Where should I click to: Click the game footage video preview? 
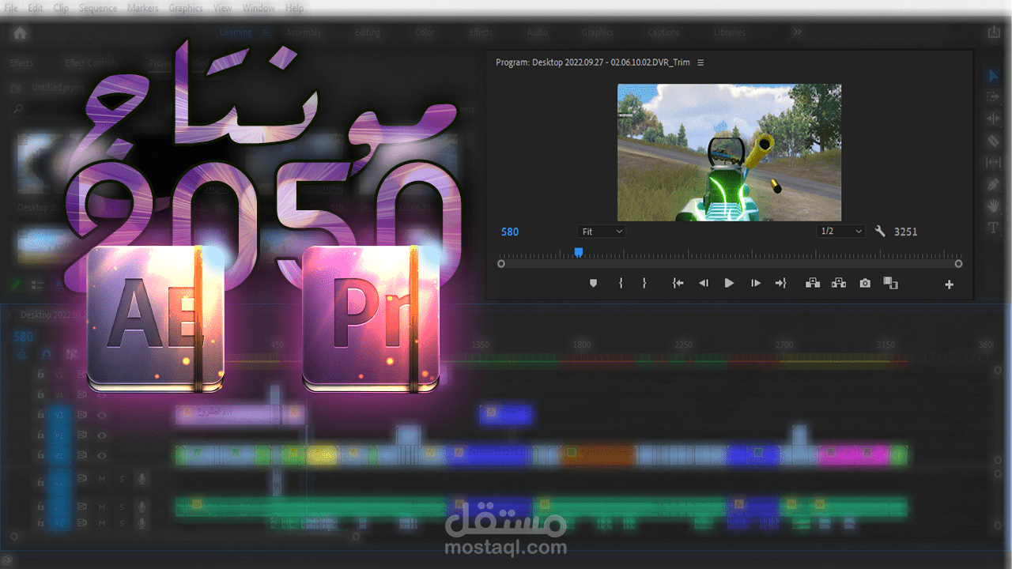pos(729,153)
